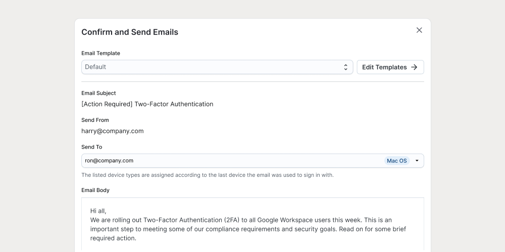Click the right arrow icon beside Edit Templates

coord(415,67)
